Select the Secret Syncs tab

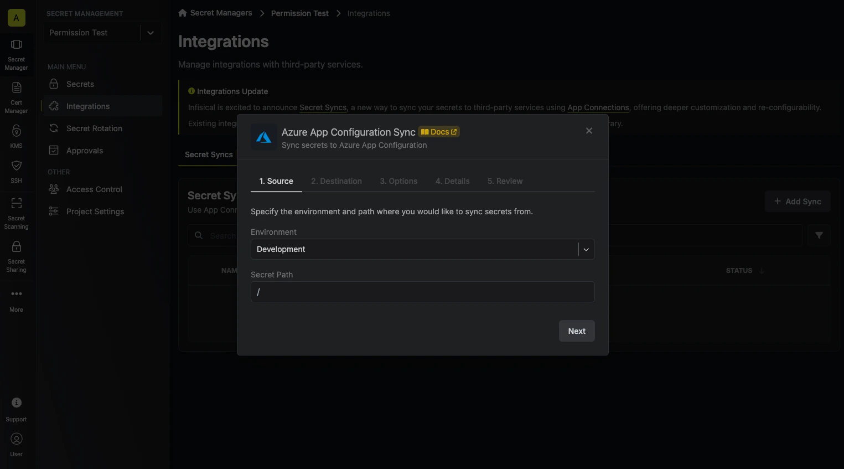click(x=209, y=154)
